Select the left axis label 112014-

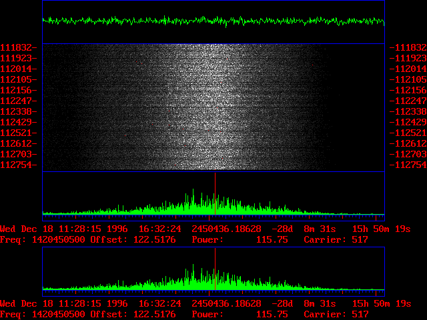pos(19,69)
